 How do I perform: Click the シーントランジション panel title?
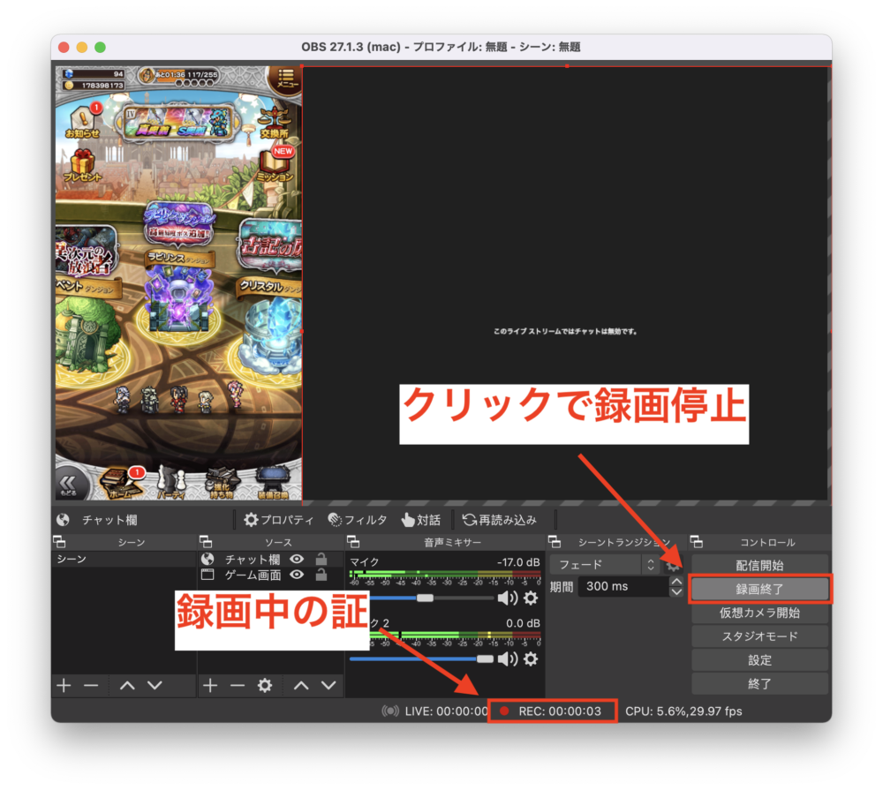click(x=624, y=542)
